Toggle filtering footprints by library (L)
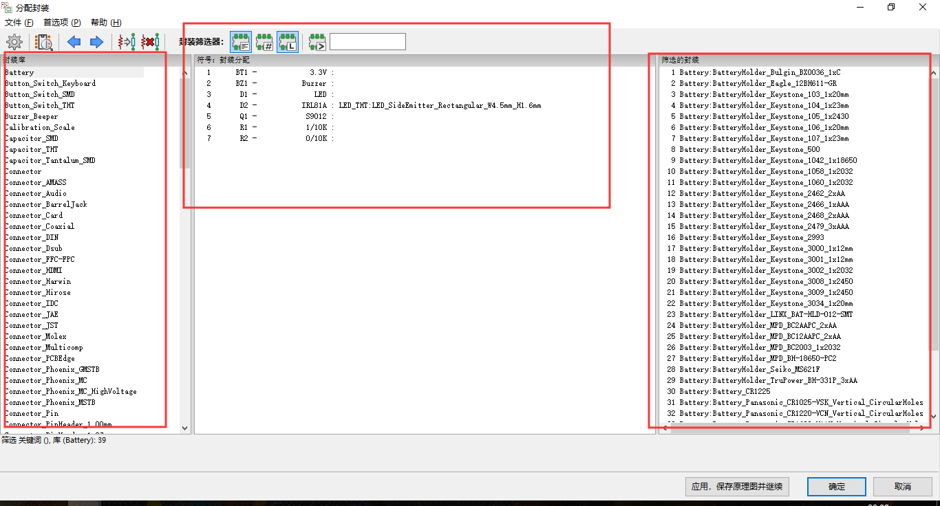Viewport: 940px width, 506px height. 287,41
